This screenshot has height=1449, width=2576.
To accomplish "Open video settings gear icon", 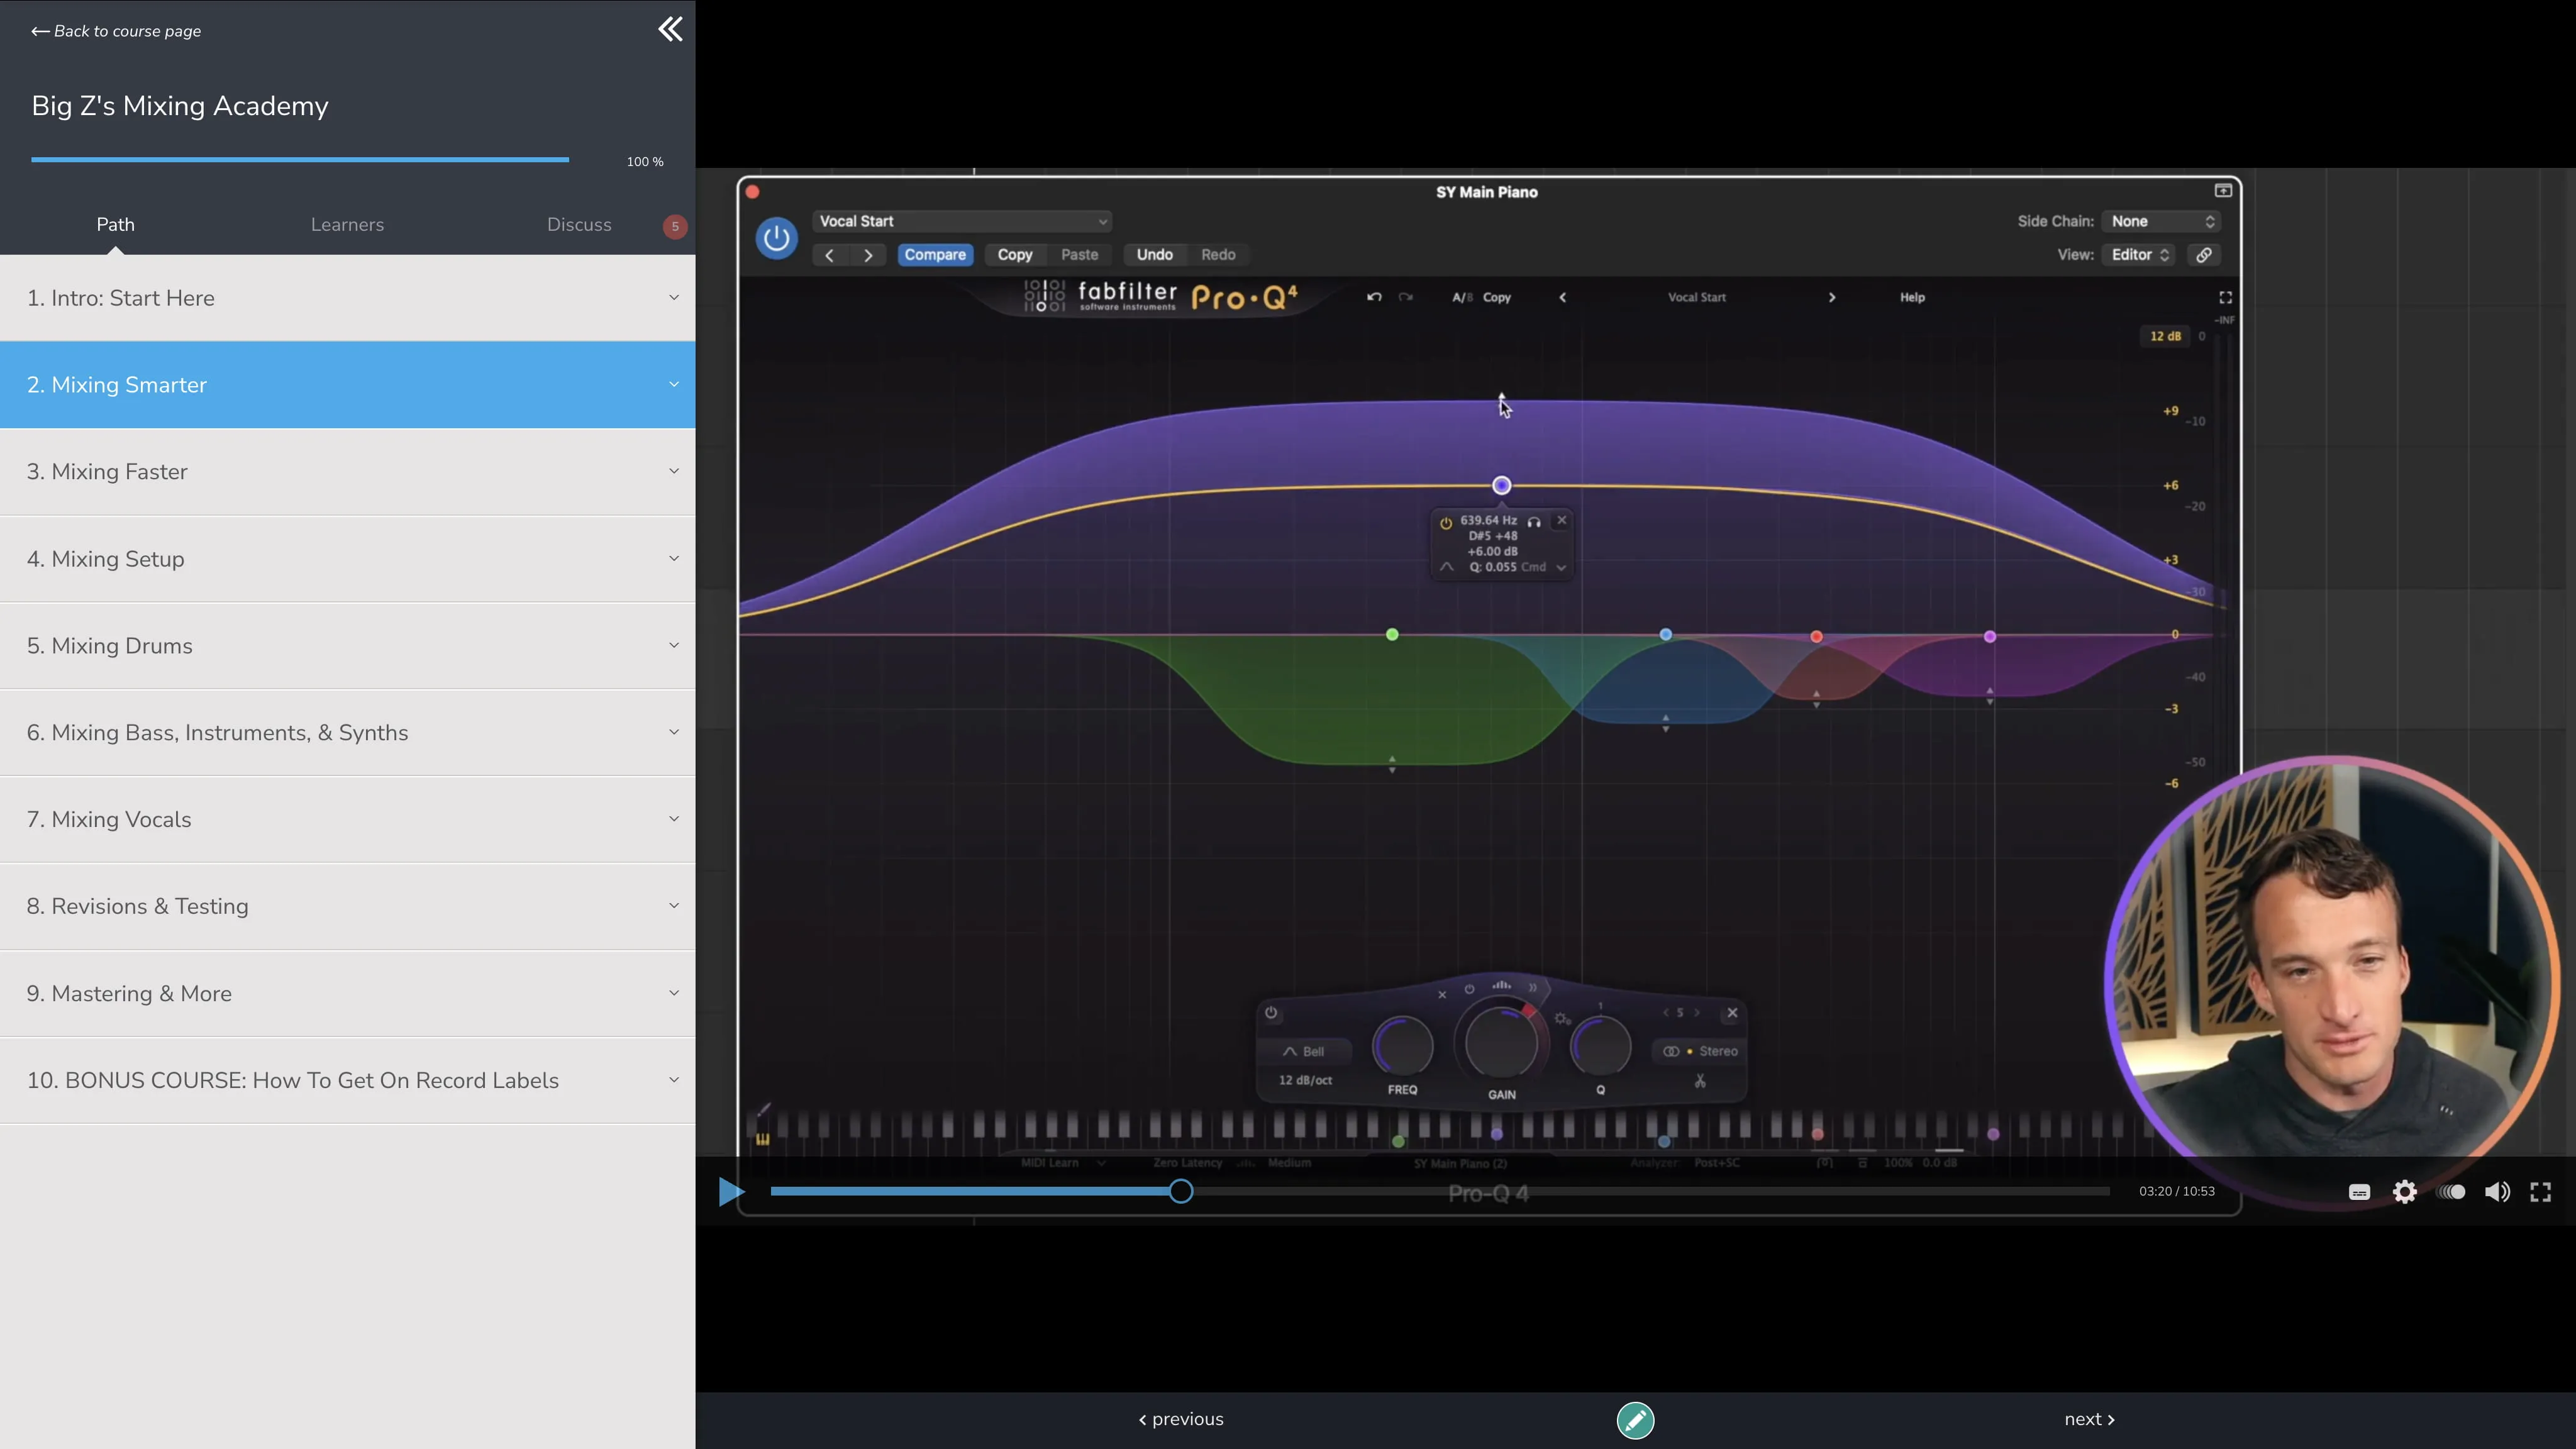I will click(2405, 1191).
